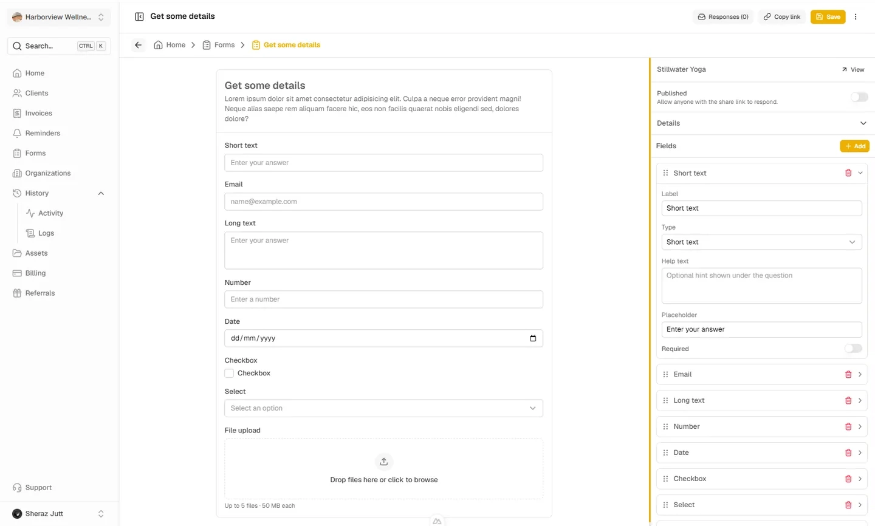Toggle the Published switch
The width and height of the screenshot is (875, 526).
click(859, 97)
